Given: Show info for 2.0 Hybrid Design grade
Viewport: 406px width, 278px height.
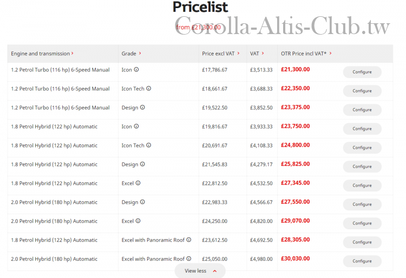Looking at the screenshot, I should tap(142, 202).
